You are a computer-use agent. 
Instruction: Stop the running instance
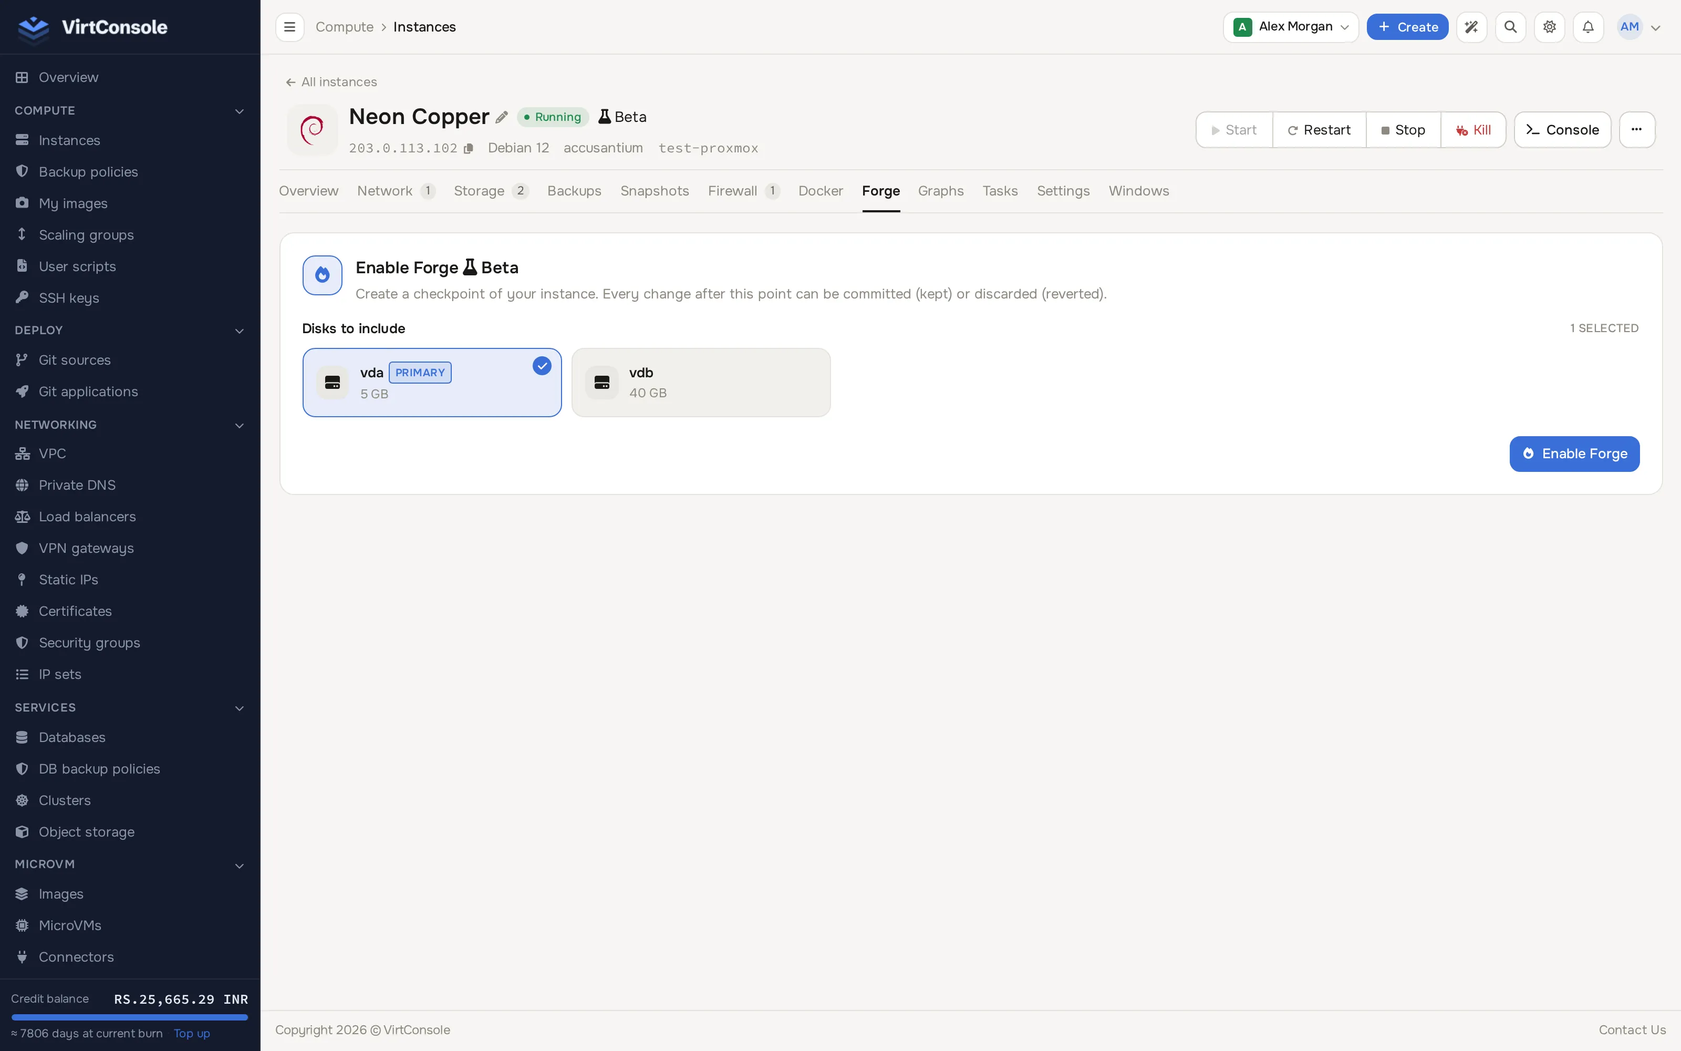pos(1403,130)
